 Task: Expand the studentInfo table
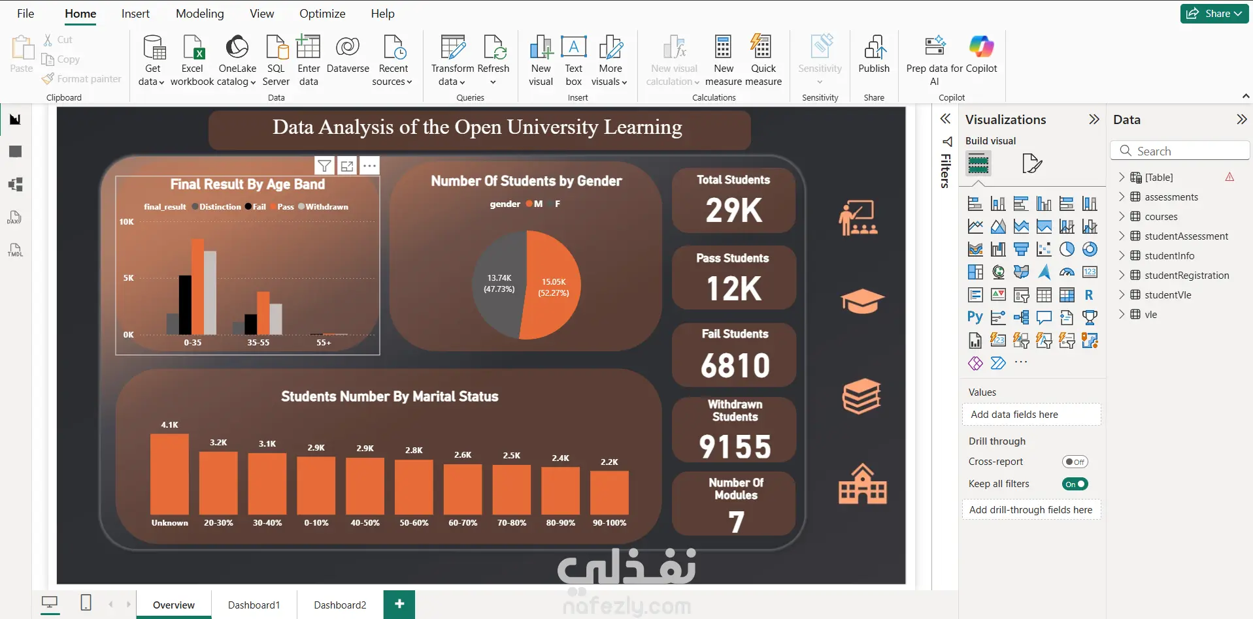click(1122, 255)
